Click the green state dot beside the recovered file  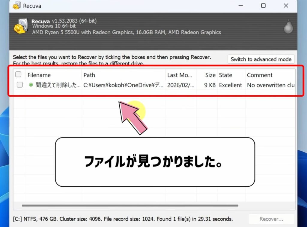point(30,85)
